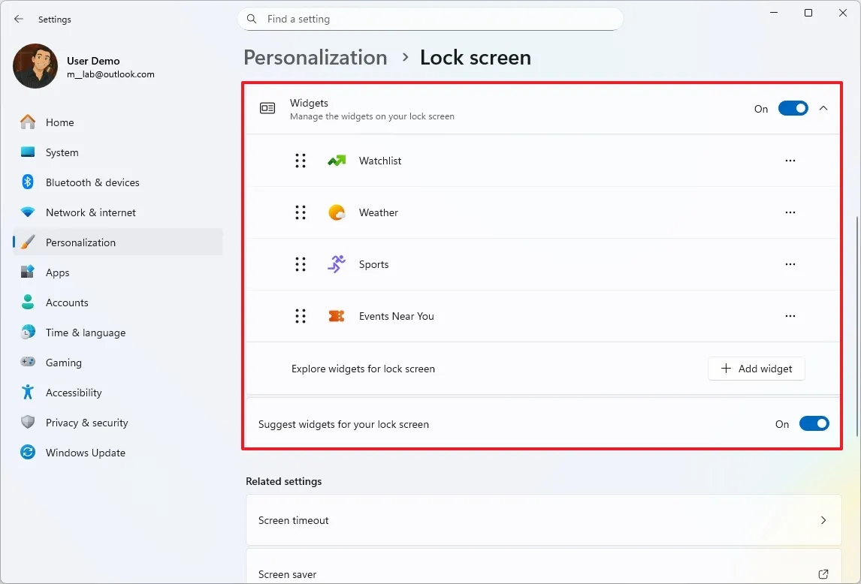Click the Find a setting search box
861x584 pixels.
tap(430, 19)
